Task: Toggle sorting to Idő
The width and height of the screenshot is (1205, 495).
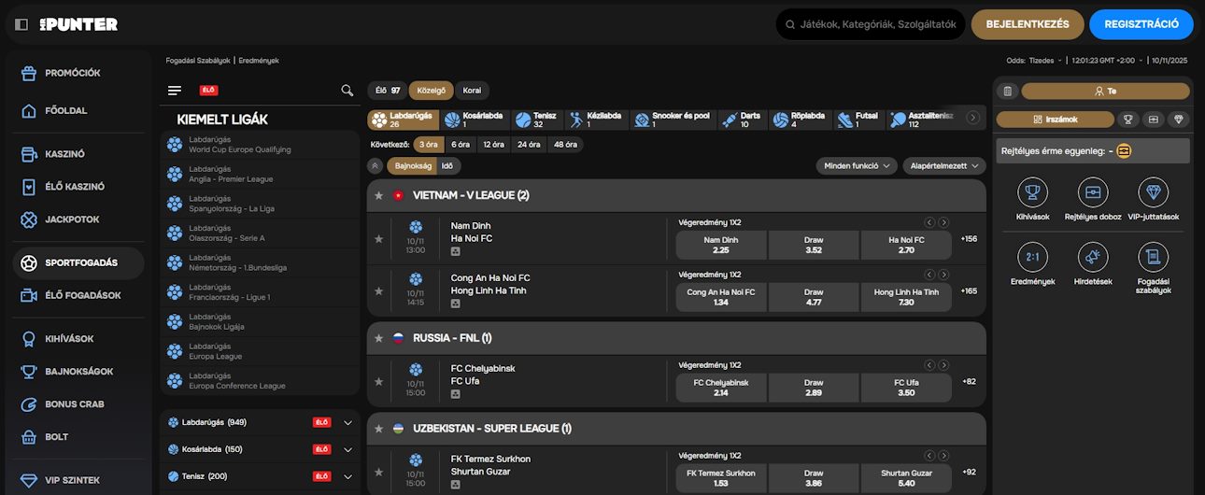Action: [447, 165]
